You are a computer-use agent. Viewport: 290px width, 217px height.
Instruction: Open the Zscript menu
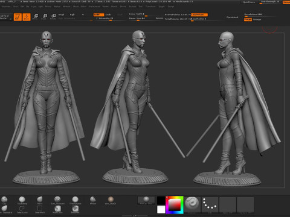coord(171,7)
